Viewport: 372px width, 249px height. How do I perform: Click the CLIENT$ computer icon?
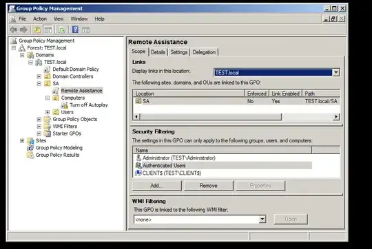click(138, 173)
